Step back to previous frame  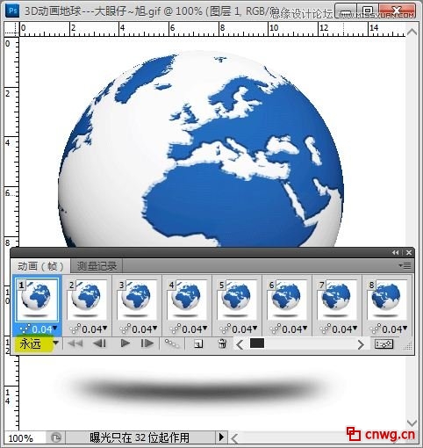point(99,343)
